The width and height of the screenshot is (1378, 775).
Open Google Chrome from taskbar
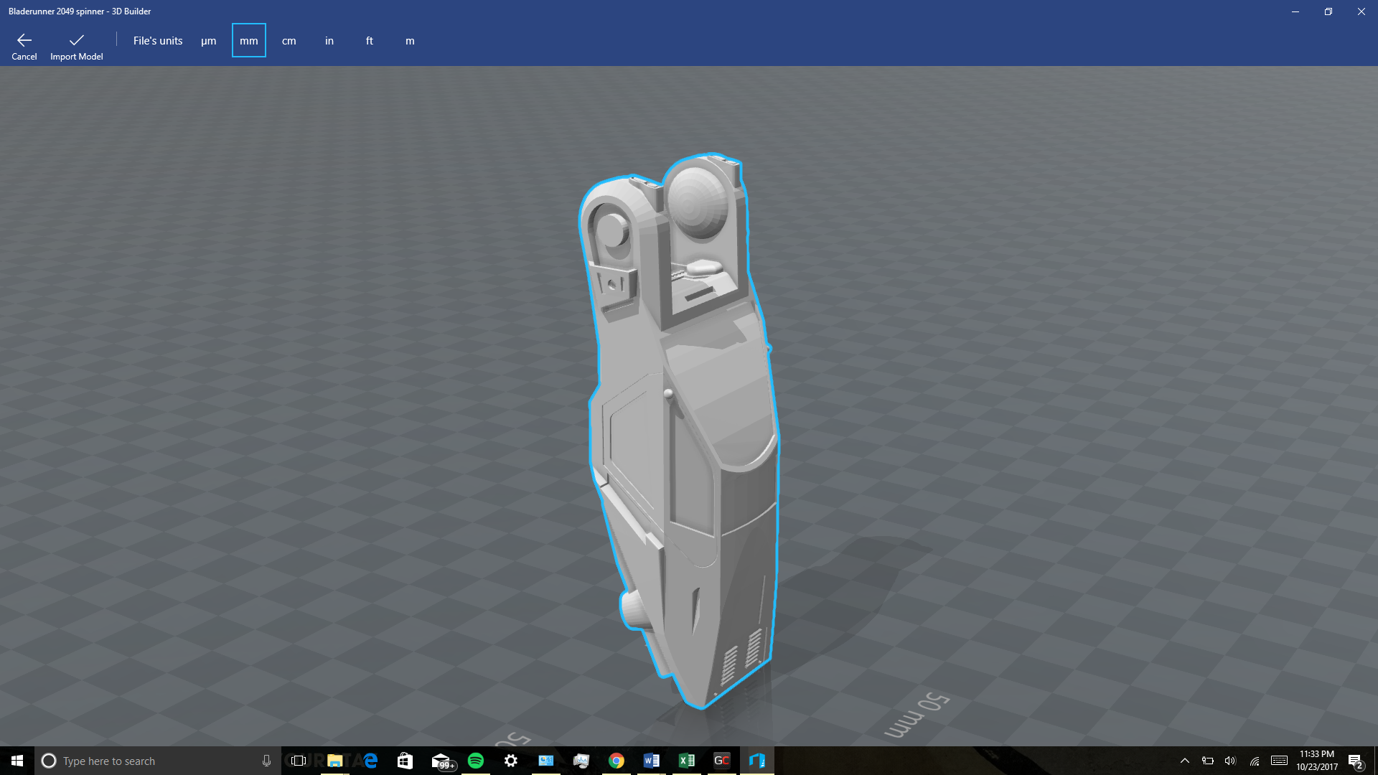pyautogui.click(x=617, y=761)
